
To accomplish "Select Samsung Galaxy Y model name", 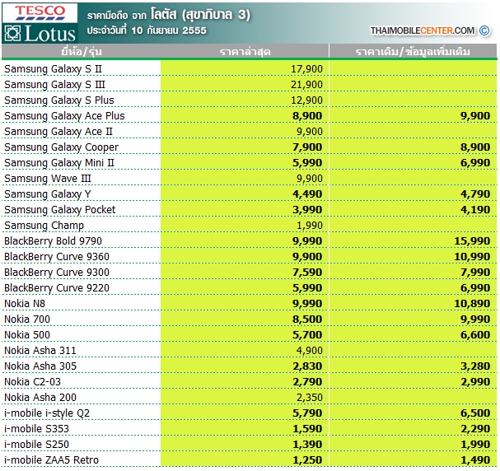I will pos(48,194).
